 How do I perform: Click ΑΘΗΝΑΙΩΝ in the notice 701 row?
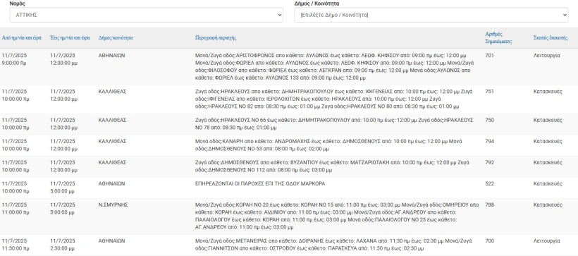[111, 56]
